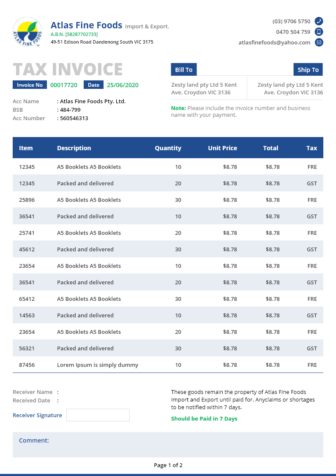This screenshot has height=476, width=336.
Task: Click the row for item 87456
Action: [168, 365]
